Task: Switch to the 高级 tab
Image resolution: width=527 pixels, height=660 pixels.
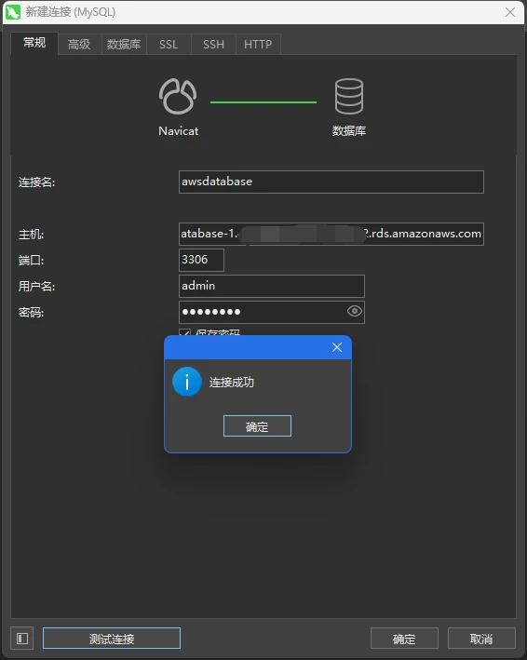Action: (x=79, y=44)
